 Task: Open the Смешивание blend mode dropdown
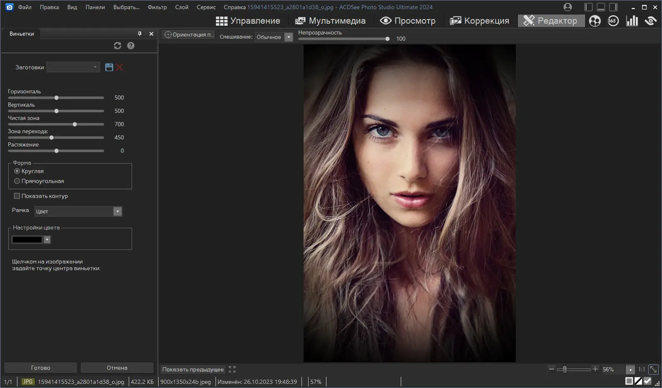pos(274,37)
